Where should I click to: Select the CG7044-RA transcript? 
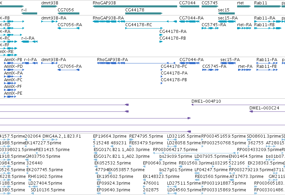[189, 21]
